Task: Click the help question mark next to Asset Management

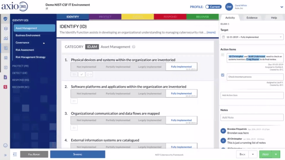Action: (x=134, y=47)
